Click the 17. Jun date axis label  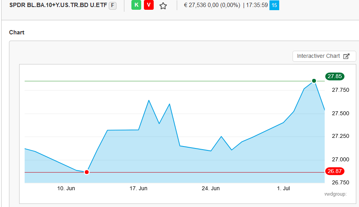(x=138, y=188)
